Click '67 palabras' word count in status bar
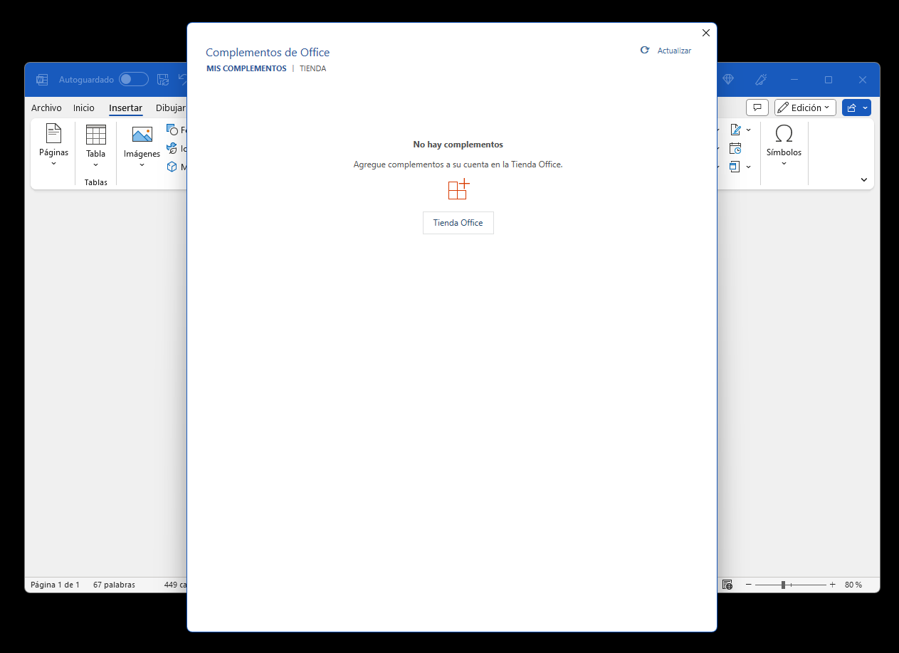This screenshot has height=653, width=899. [114, 585]
